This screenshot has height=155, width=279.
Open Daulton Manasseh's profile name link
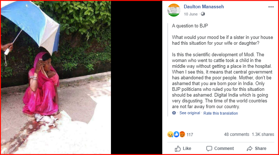(x=204, y=7)
